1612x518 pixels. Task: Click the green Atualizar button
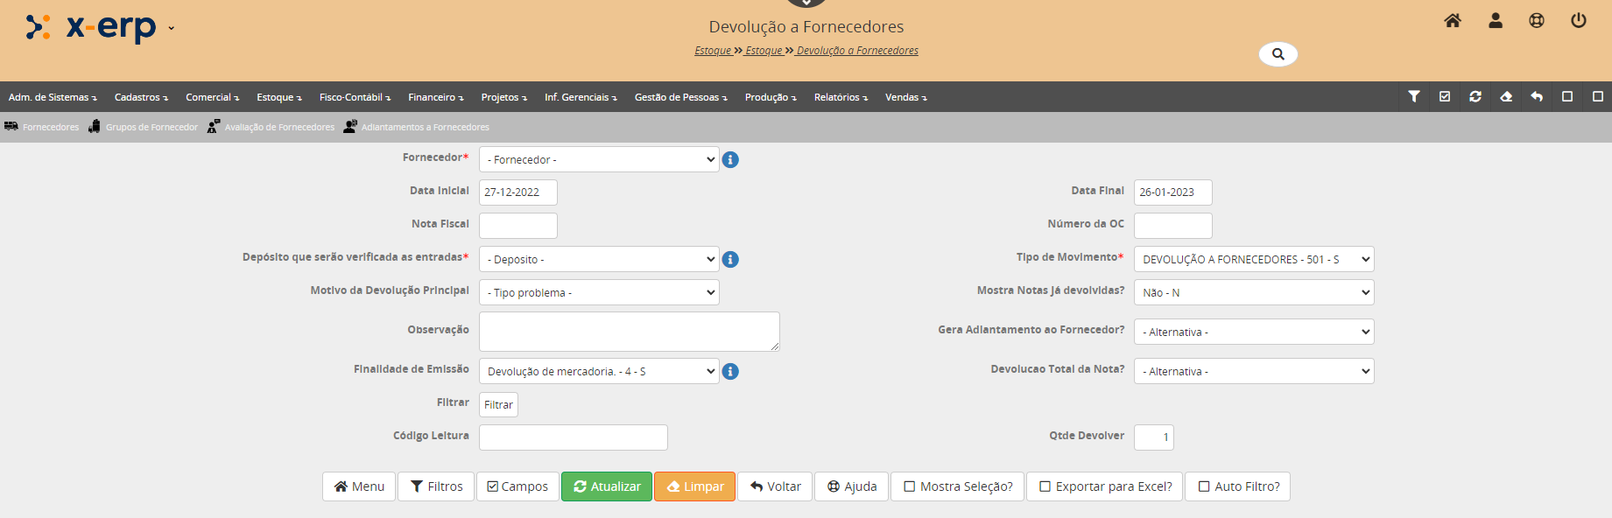pyautogui.click(x=607, y=487)
